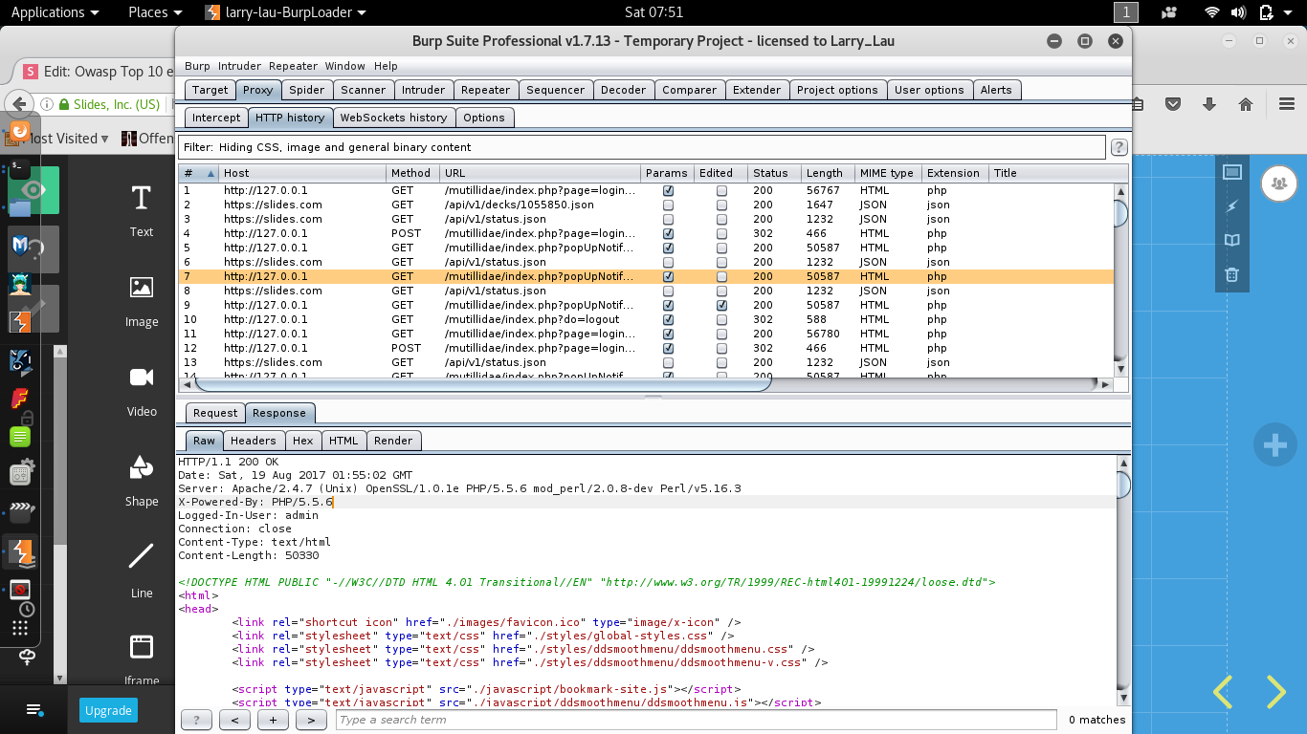The width and height of the screenshot is (1307, 734).
Task: Open the Slides hamburger menu at bottom left
Action: [34, 710]
